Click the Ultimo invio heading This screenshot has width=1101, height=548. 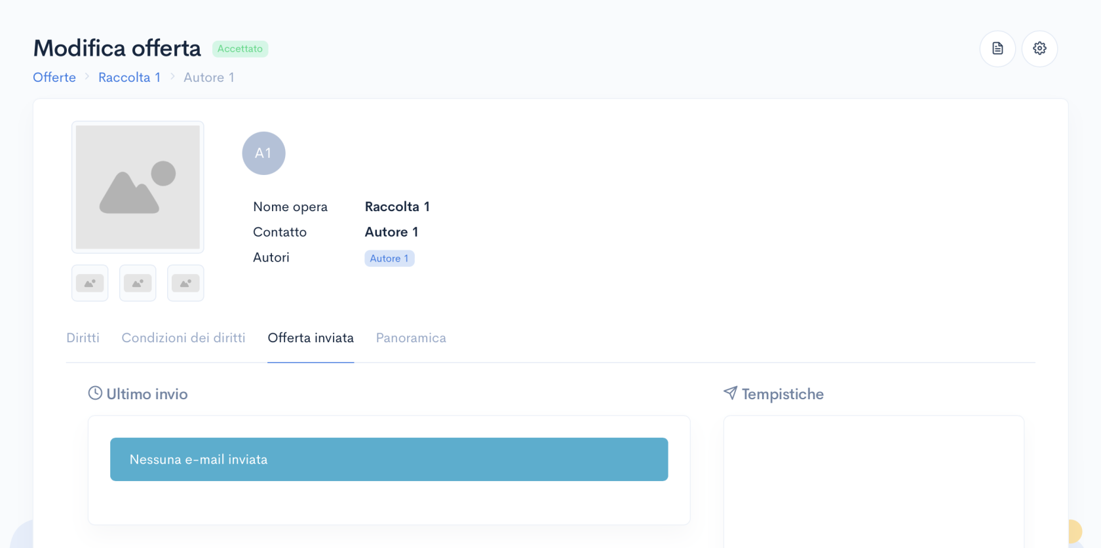point(147,394)
